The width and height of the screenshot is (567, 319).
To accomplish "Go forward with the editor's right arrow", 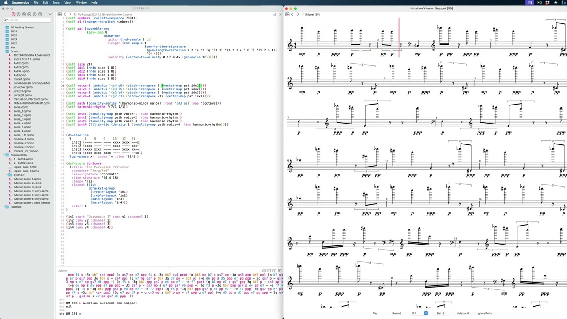I will coord(70,14).
